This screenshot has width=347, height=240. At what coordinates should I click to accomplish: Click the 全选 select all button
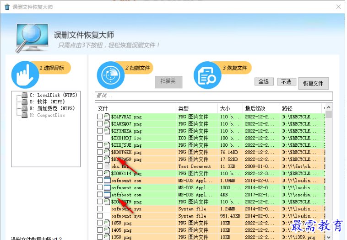coord(264,81)
